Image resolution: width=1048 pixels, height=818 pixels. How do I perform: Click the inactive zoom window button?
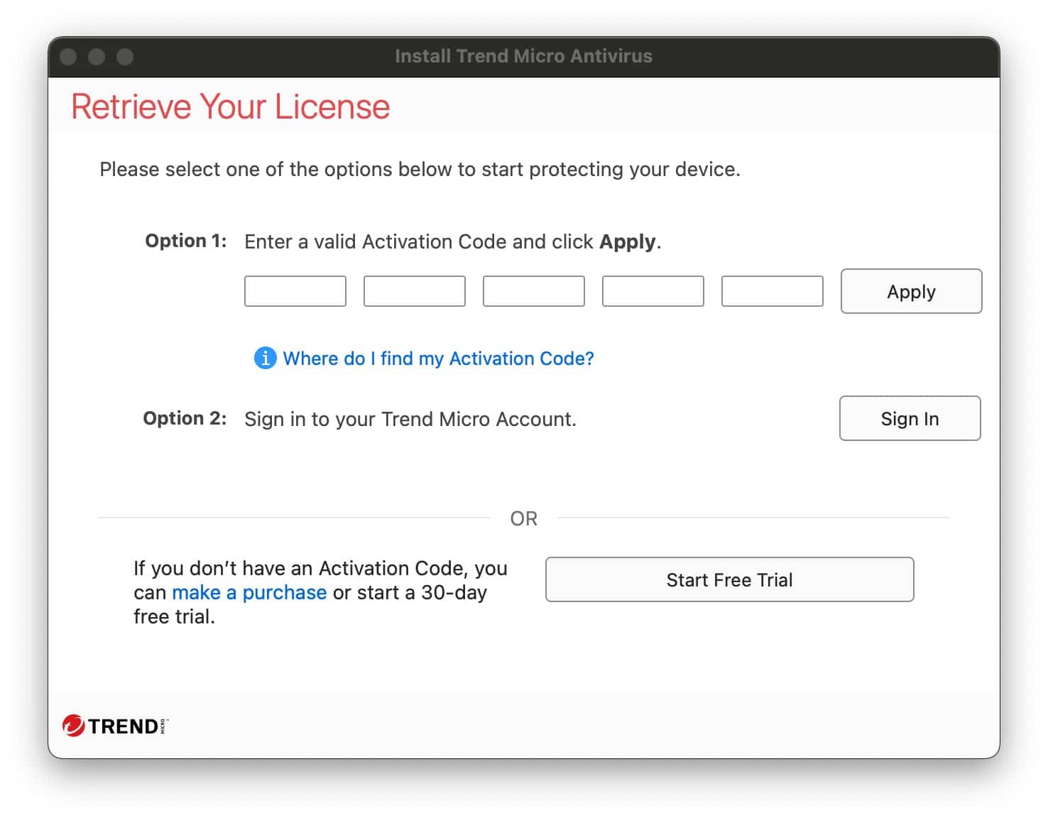tap(125, 57)
